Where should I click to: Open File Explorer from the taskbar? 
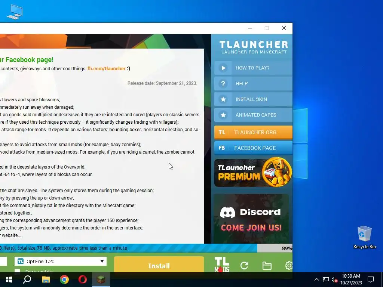[x=46, y=280]
